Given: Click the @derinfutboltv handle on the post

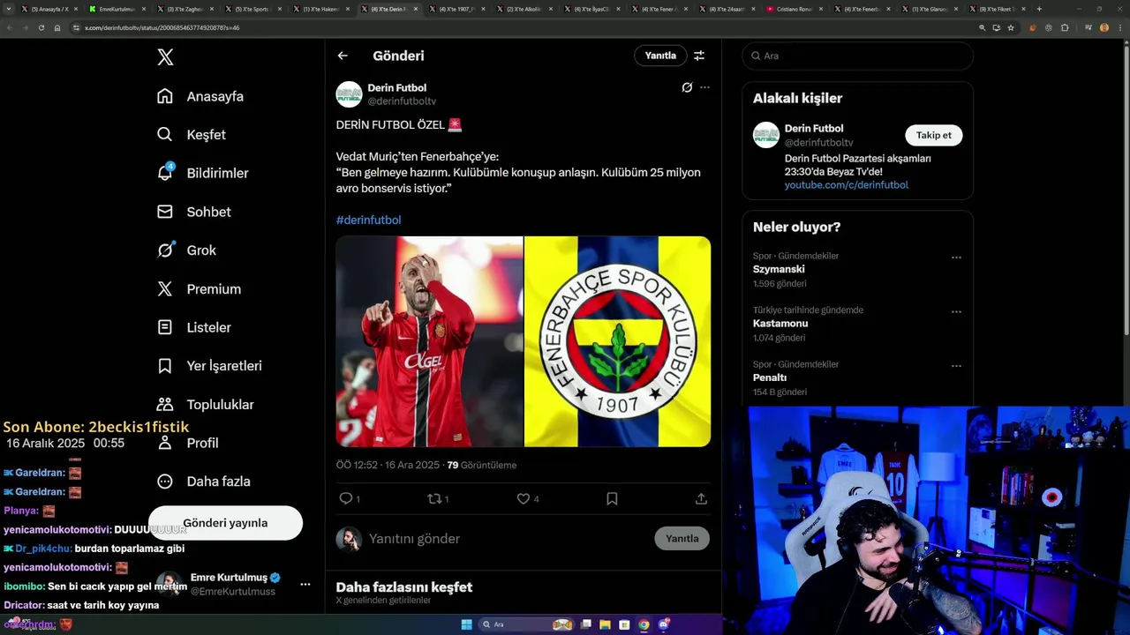Looking at the screenshot, I should point(402,101).
